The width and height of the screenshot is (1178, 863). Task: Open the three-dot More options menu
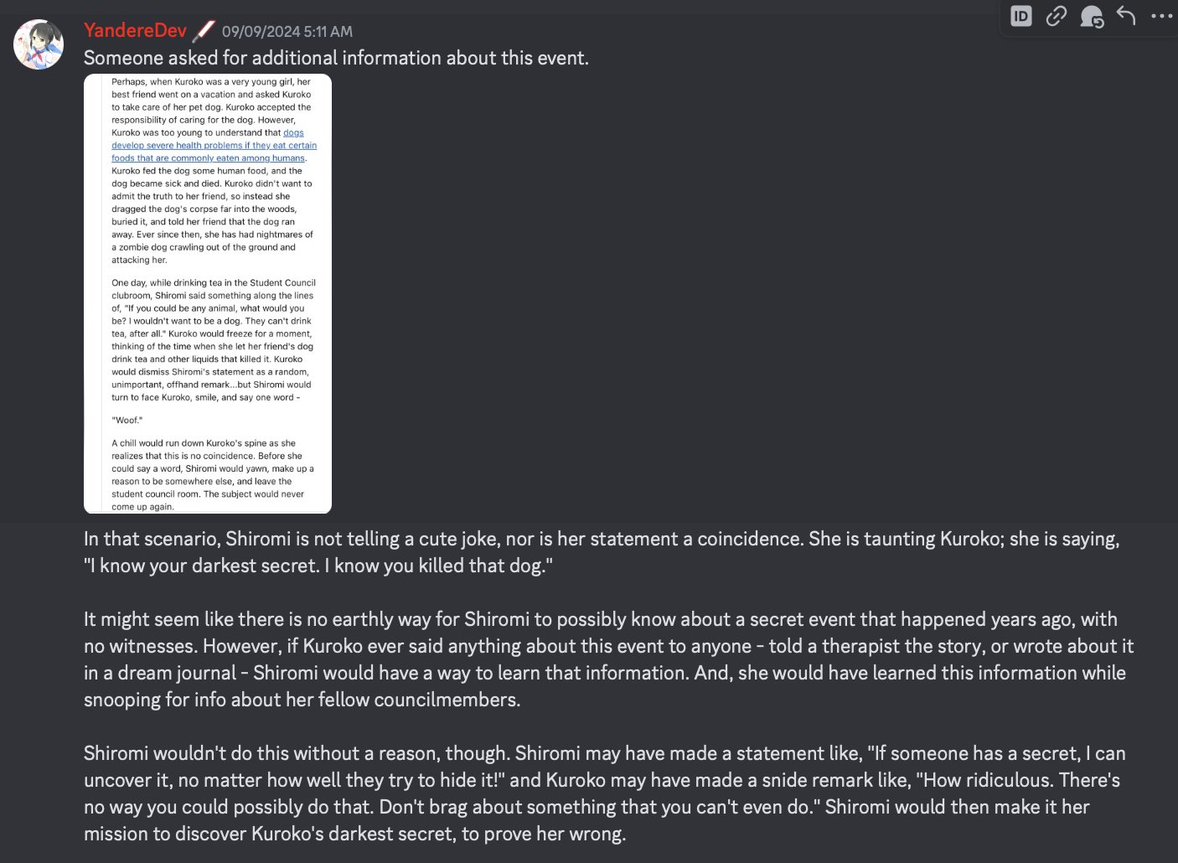pyautogui.click(x=1161, y=16)
